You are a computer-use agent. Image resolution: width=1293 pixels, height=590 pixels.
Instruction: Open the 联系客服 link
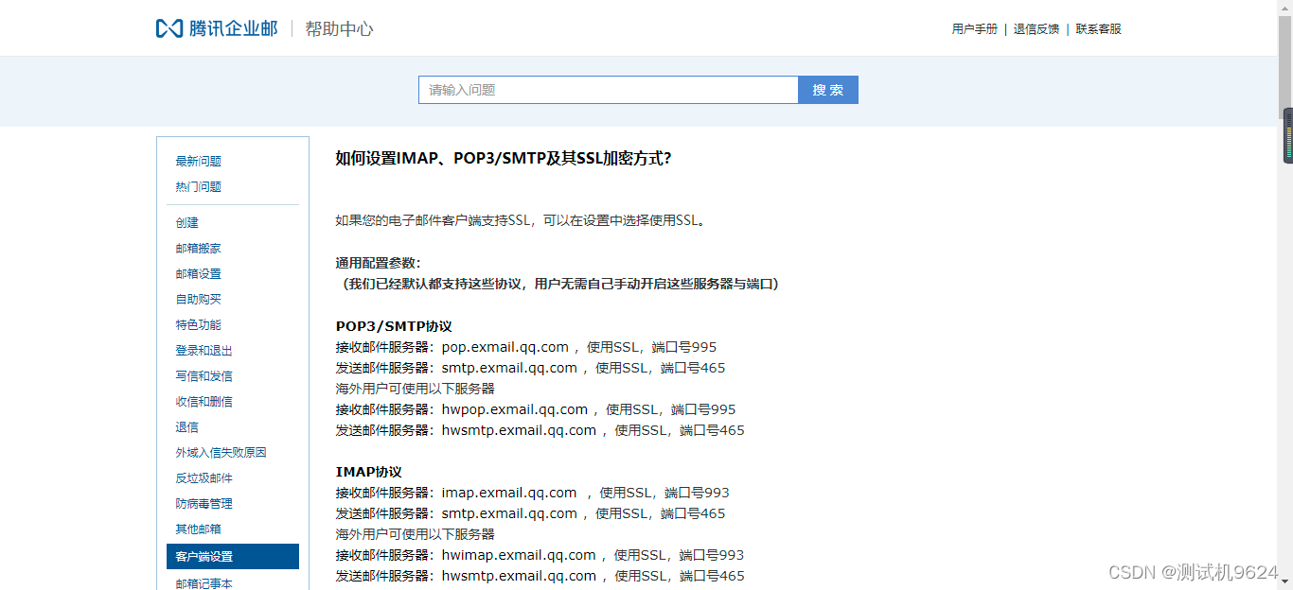click(x=1099, y=29)
